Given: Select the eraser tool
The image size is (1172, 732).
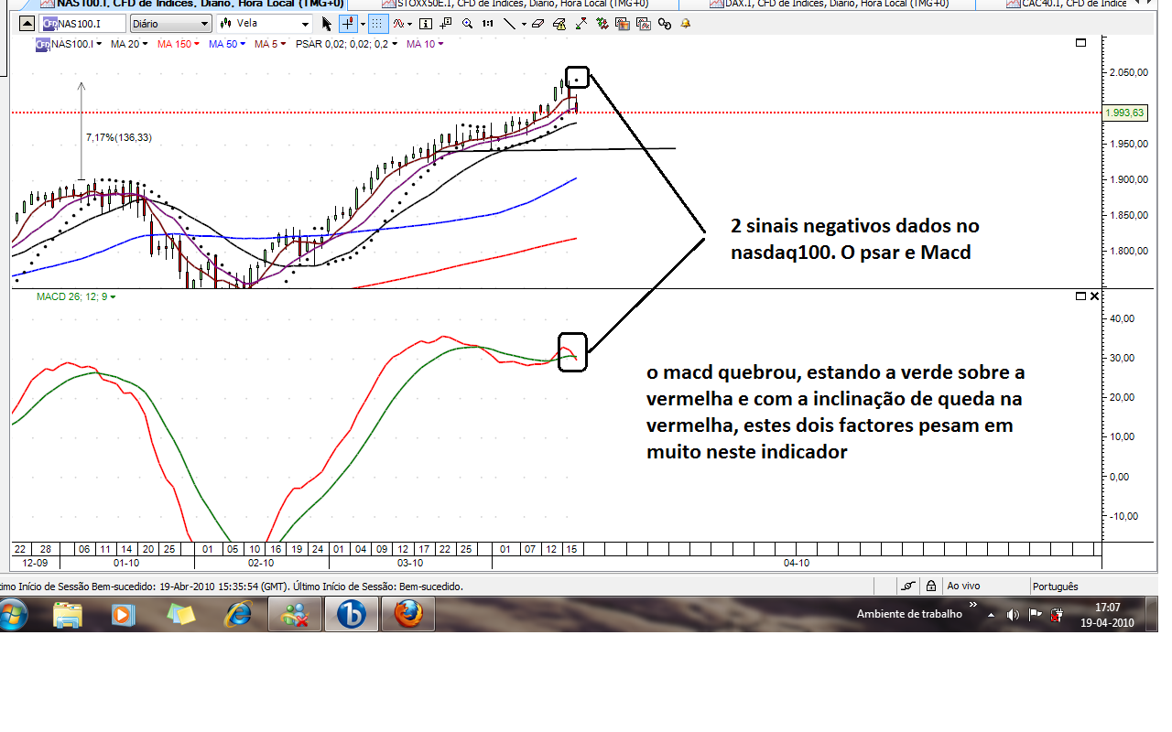Looking at the screenshot, I should point(537,24).
